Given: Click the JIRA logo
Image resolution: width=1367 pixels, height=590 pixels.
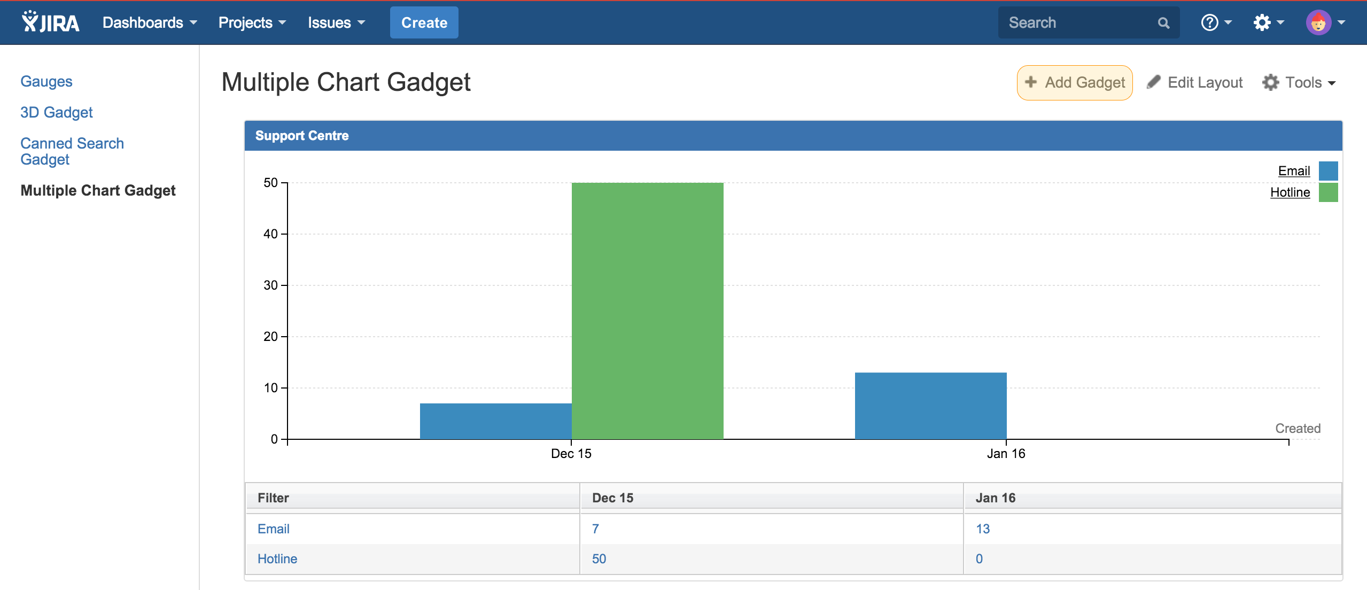Looking at the screenshot, I should tap(50, 22).
